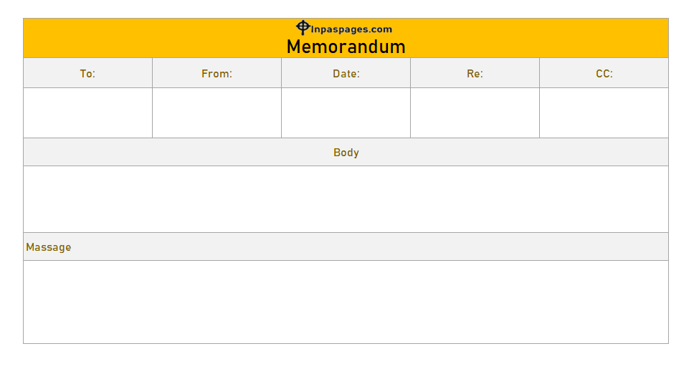The width and height of the screenshot is (694, 369).
Task: Click the Inpaspages.com logo icon
Action: [x=303, y=27]
